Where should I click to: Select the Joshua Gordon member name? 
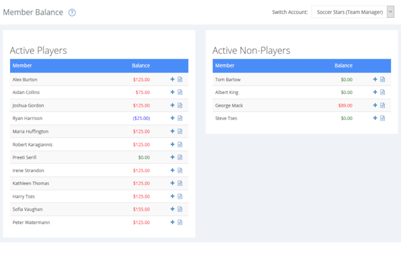[x=28, y=105]
